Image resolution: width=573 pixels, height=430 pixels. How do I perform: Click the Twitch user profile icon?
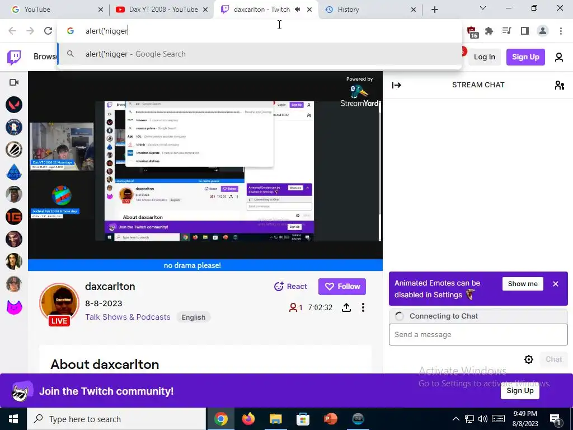pyautogui.click(x=559, y=57)
